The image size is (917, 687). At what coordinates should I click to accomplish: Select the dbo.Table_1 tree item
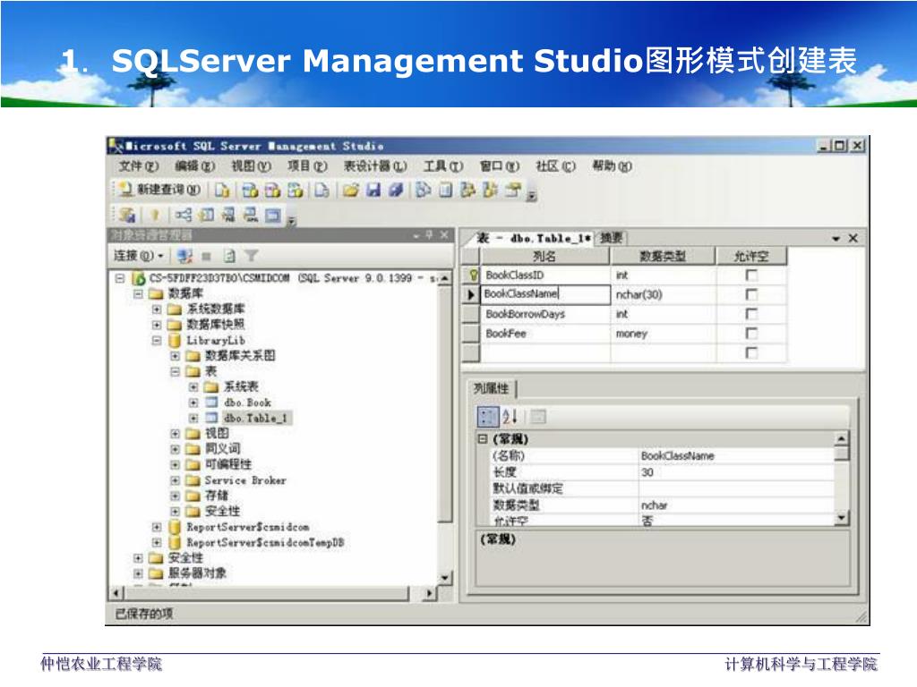coord(255,418)
